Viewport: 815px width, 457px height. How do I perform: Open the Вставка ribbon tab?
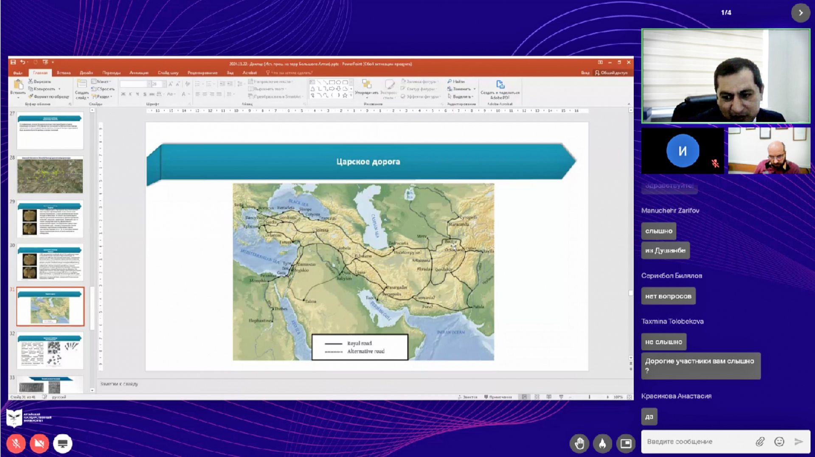coord(64,73)
